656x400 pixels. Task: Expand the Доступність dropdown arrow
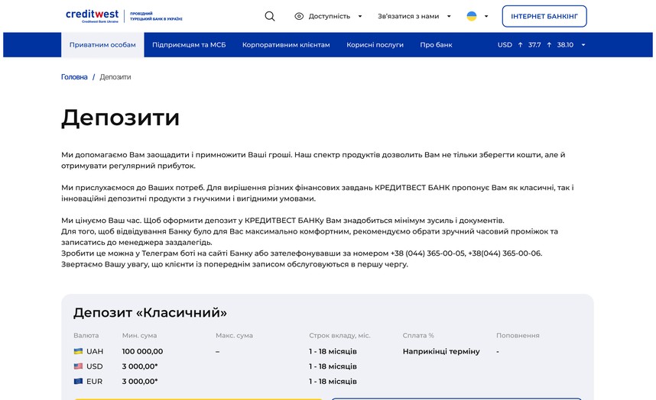pos(360,16)
